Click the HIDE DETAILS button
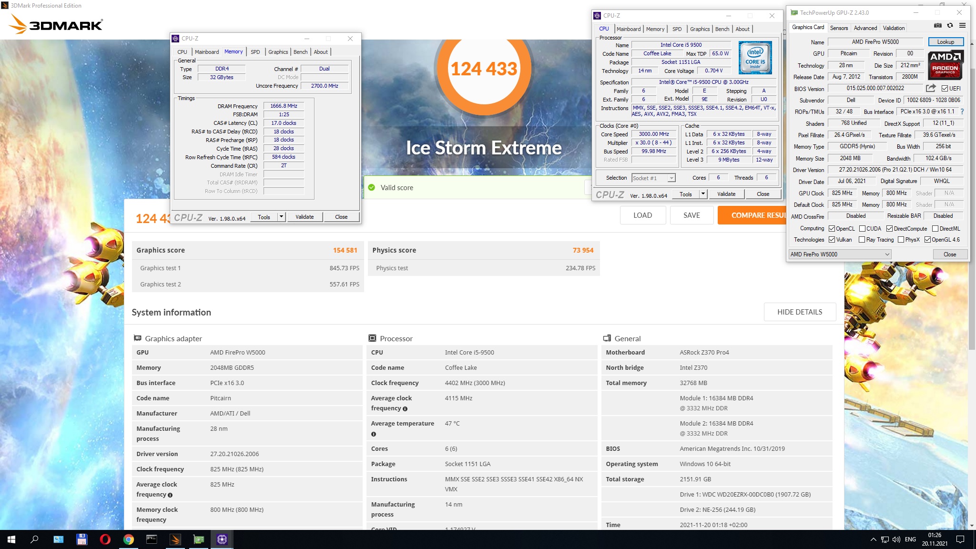The height and width of the screenshot is (549, 976). pyautogui.click(x=800, y=312)
